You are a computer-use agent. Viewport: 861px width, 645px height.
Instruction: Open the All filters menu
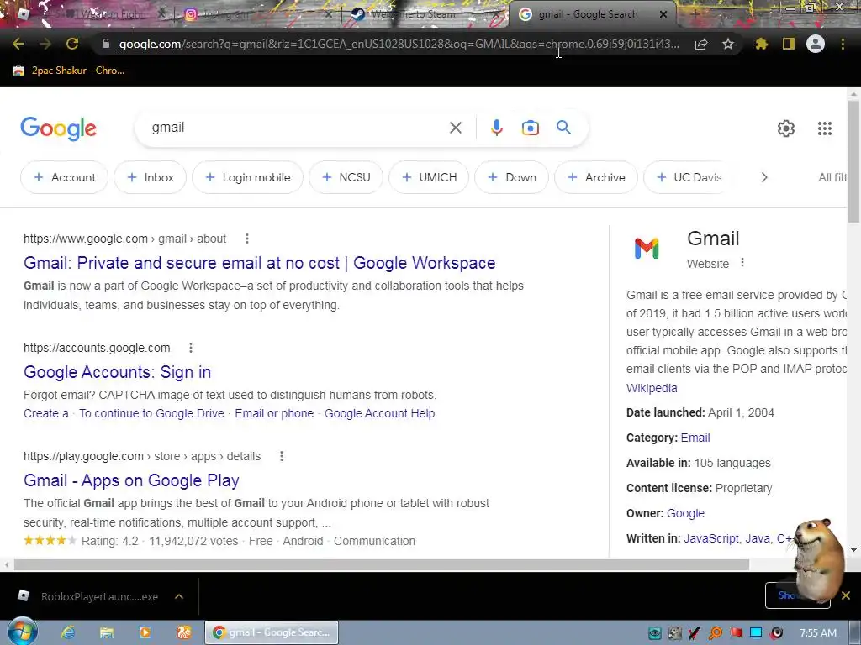[x=832, y=177]
